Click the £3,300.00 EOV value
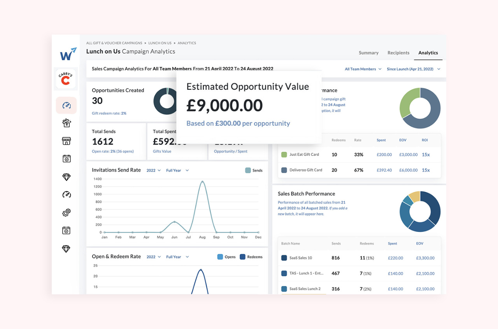The width and height of the screenshot is (498, 329). pos(425,258)
